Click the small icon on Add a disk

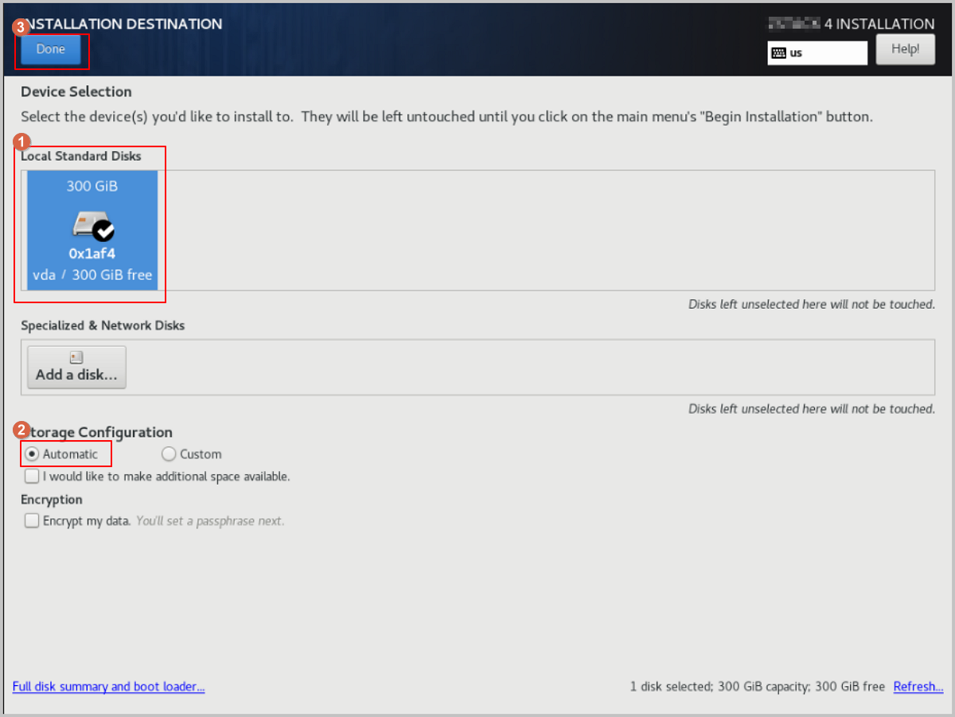(x=76, y=358)
